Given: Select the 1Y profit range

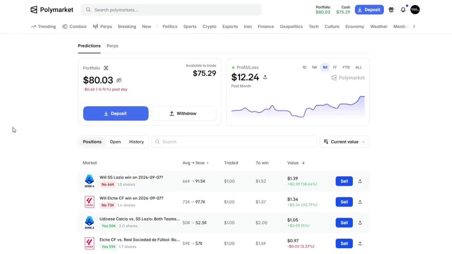Looking at the screenshot, I should click(335, 67).
